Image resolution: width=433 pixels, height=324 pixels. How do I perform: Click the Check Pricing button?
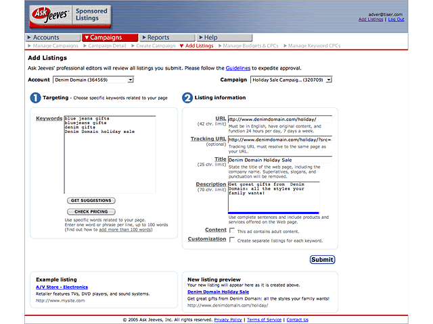click(91, 212)
